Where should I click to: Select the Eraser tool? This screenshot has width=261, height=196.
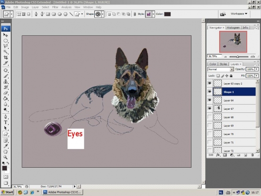click(x=6, y=93)
